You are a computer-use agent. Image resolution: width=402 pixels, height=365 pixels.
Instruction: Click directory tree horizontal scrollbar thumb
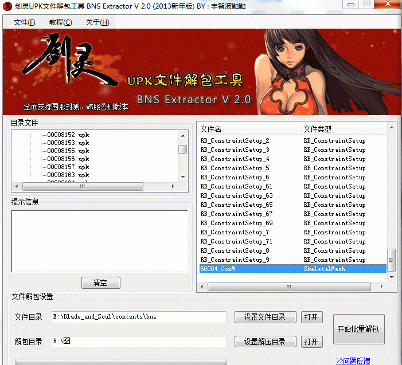tap(83, 186)
